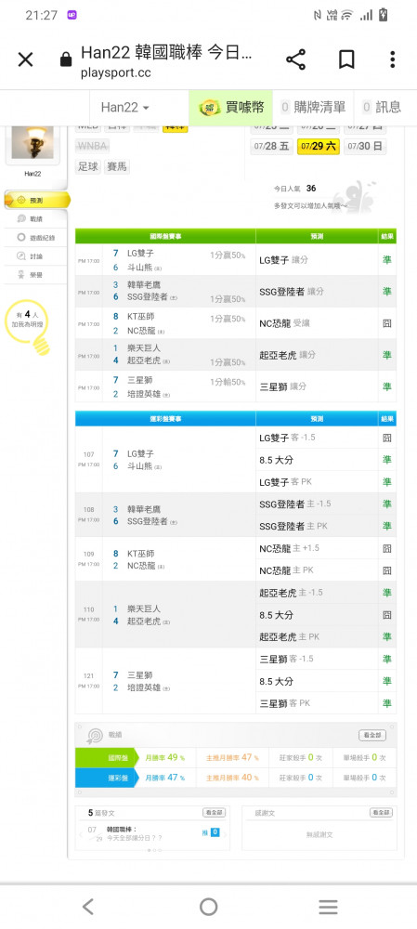417x929 pixels.
Task: Tap the Android home circle button
Action: [x=208, y=907]
